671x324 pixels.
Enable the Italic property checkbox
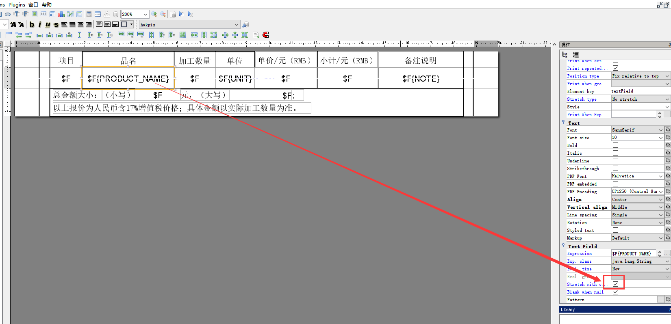pyautogui.click(x=615, y=153)
